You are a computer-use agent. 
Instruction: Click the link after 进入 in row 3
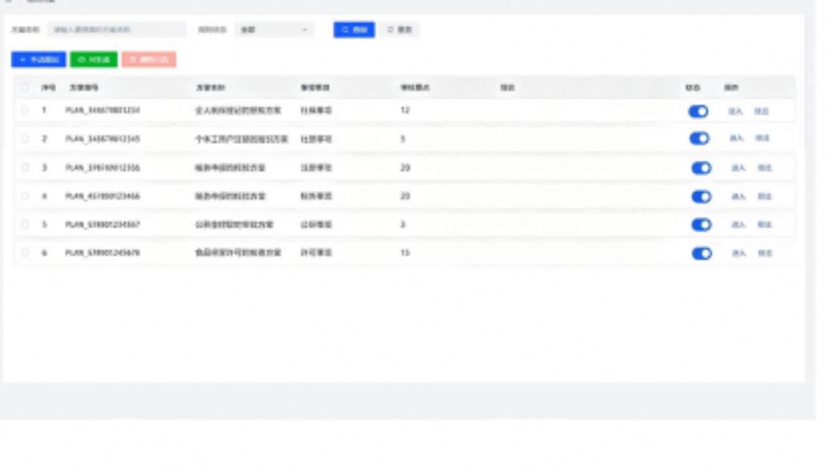pyautogui.click(x=764, y=168)
